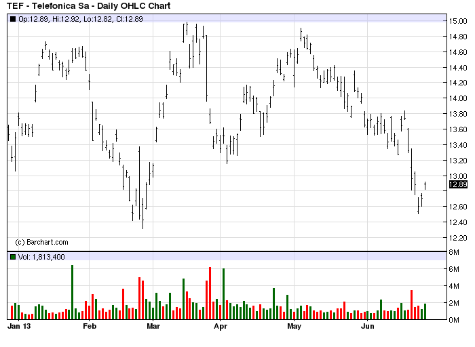Viewport: 475px width, 347px height.
Task: Click the 13.80 price axis label
Action: 458,114
